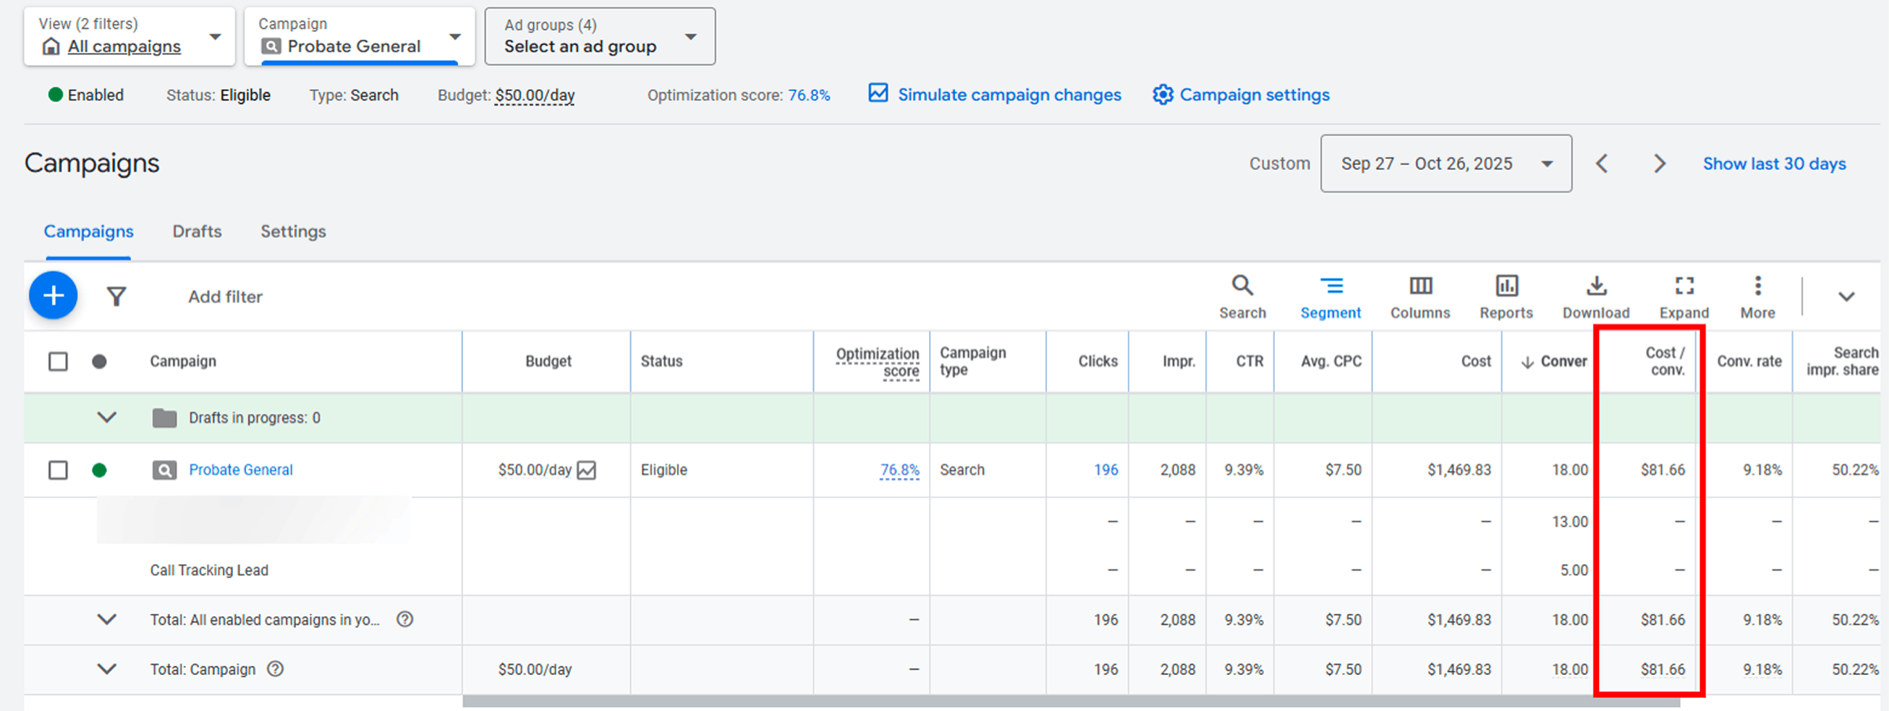This screenshot has width=1889, height=711.
Task: Click the status column header dot
Action: [x=99, y=362]
